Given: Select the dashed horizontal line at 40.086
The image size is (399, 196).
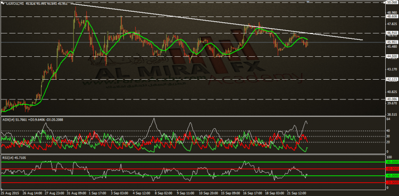Looking at the screenshot, I should pyautogui.click(x=193, y=99).
